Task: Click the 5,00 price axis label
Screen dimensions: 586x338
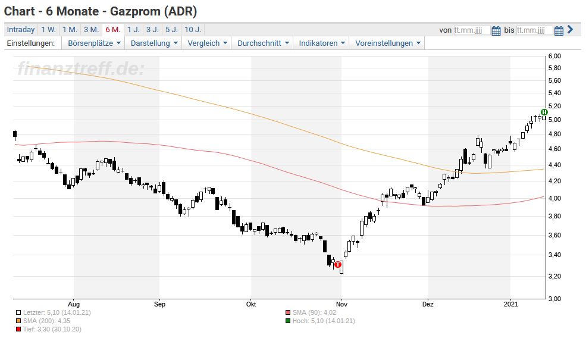Action: click(554, 120)
